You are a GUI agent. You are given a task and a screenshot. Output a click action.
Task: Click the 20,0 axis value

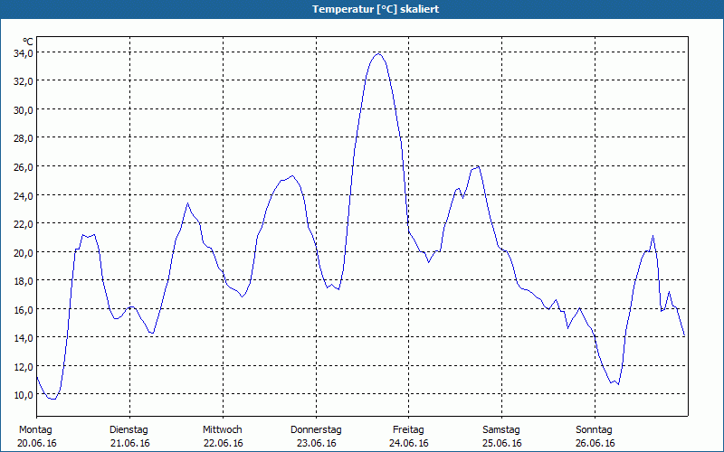click(x=24, y=253)
